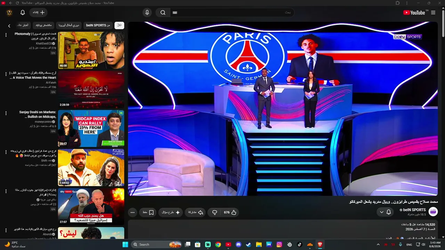Open the 'A Voice That Moves the Heart' thumbnail
The width and height of the screenshot is (445, 250).
click(x=91, y=89)
